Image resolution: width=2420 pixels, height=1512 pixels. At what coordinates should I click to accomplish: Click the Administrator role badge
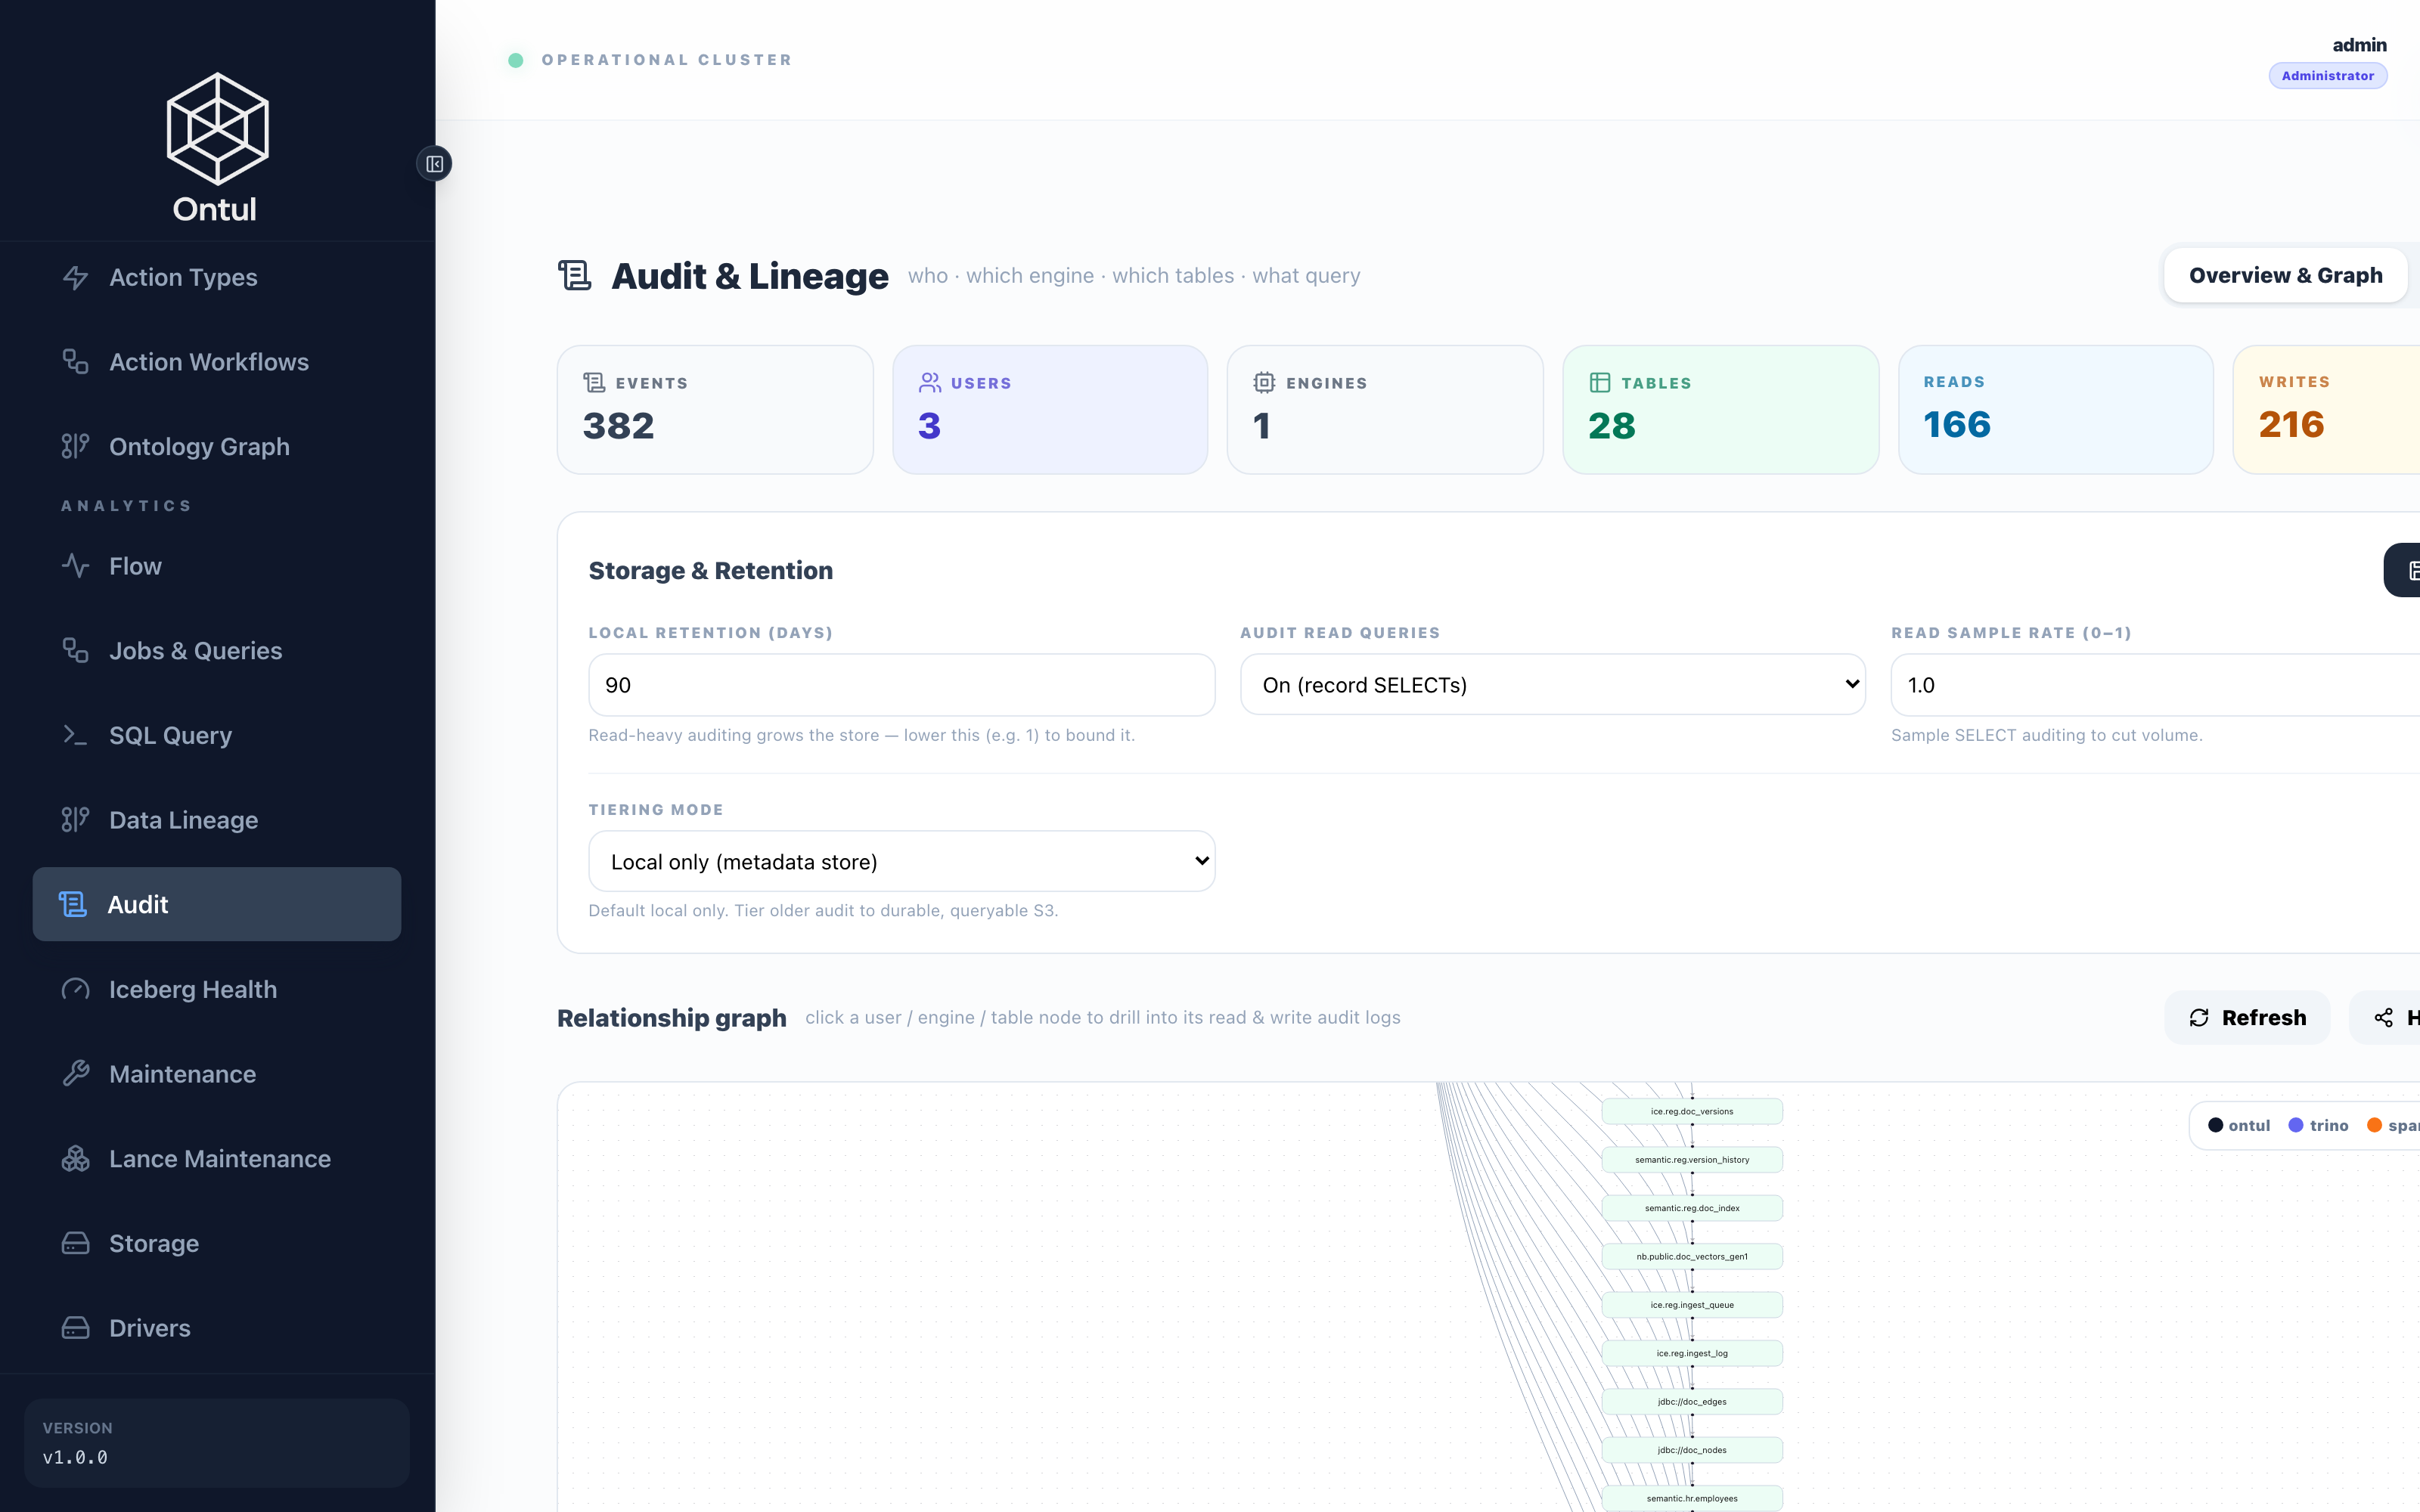pos(2327,76)
